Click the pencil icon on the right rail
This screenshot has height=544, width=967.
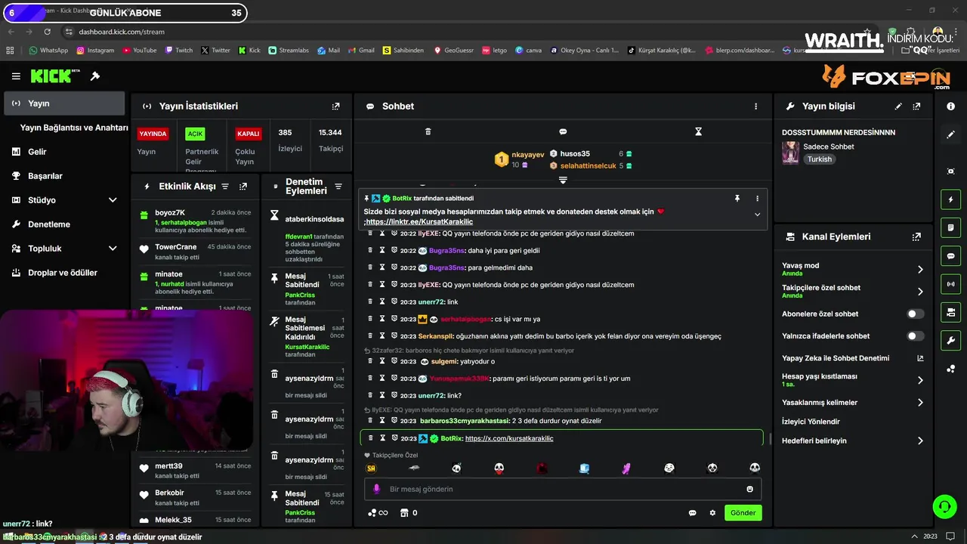coord(950,134)
